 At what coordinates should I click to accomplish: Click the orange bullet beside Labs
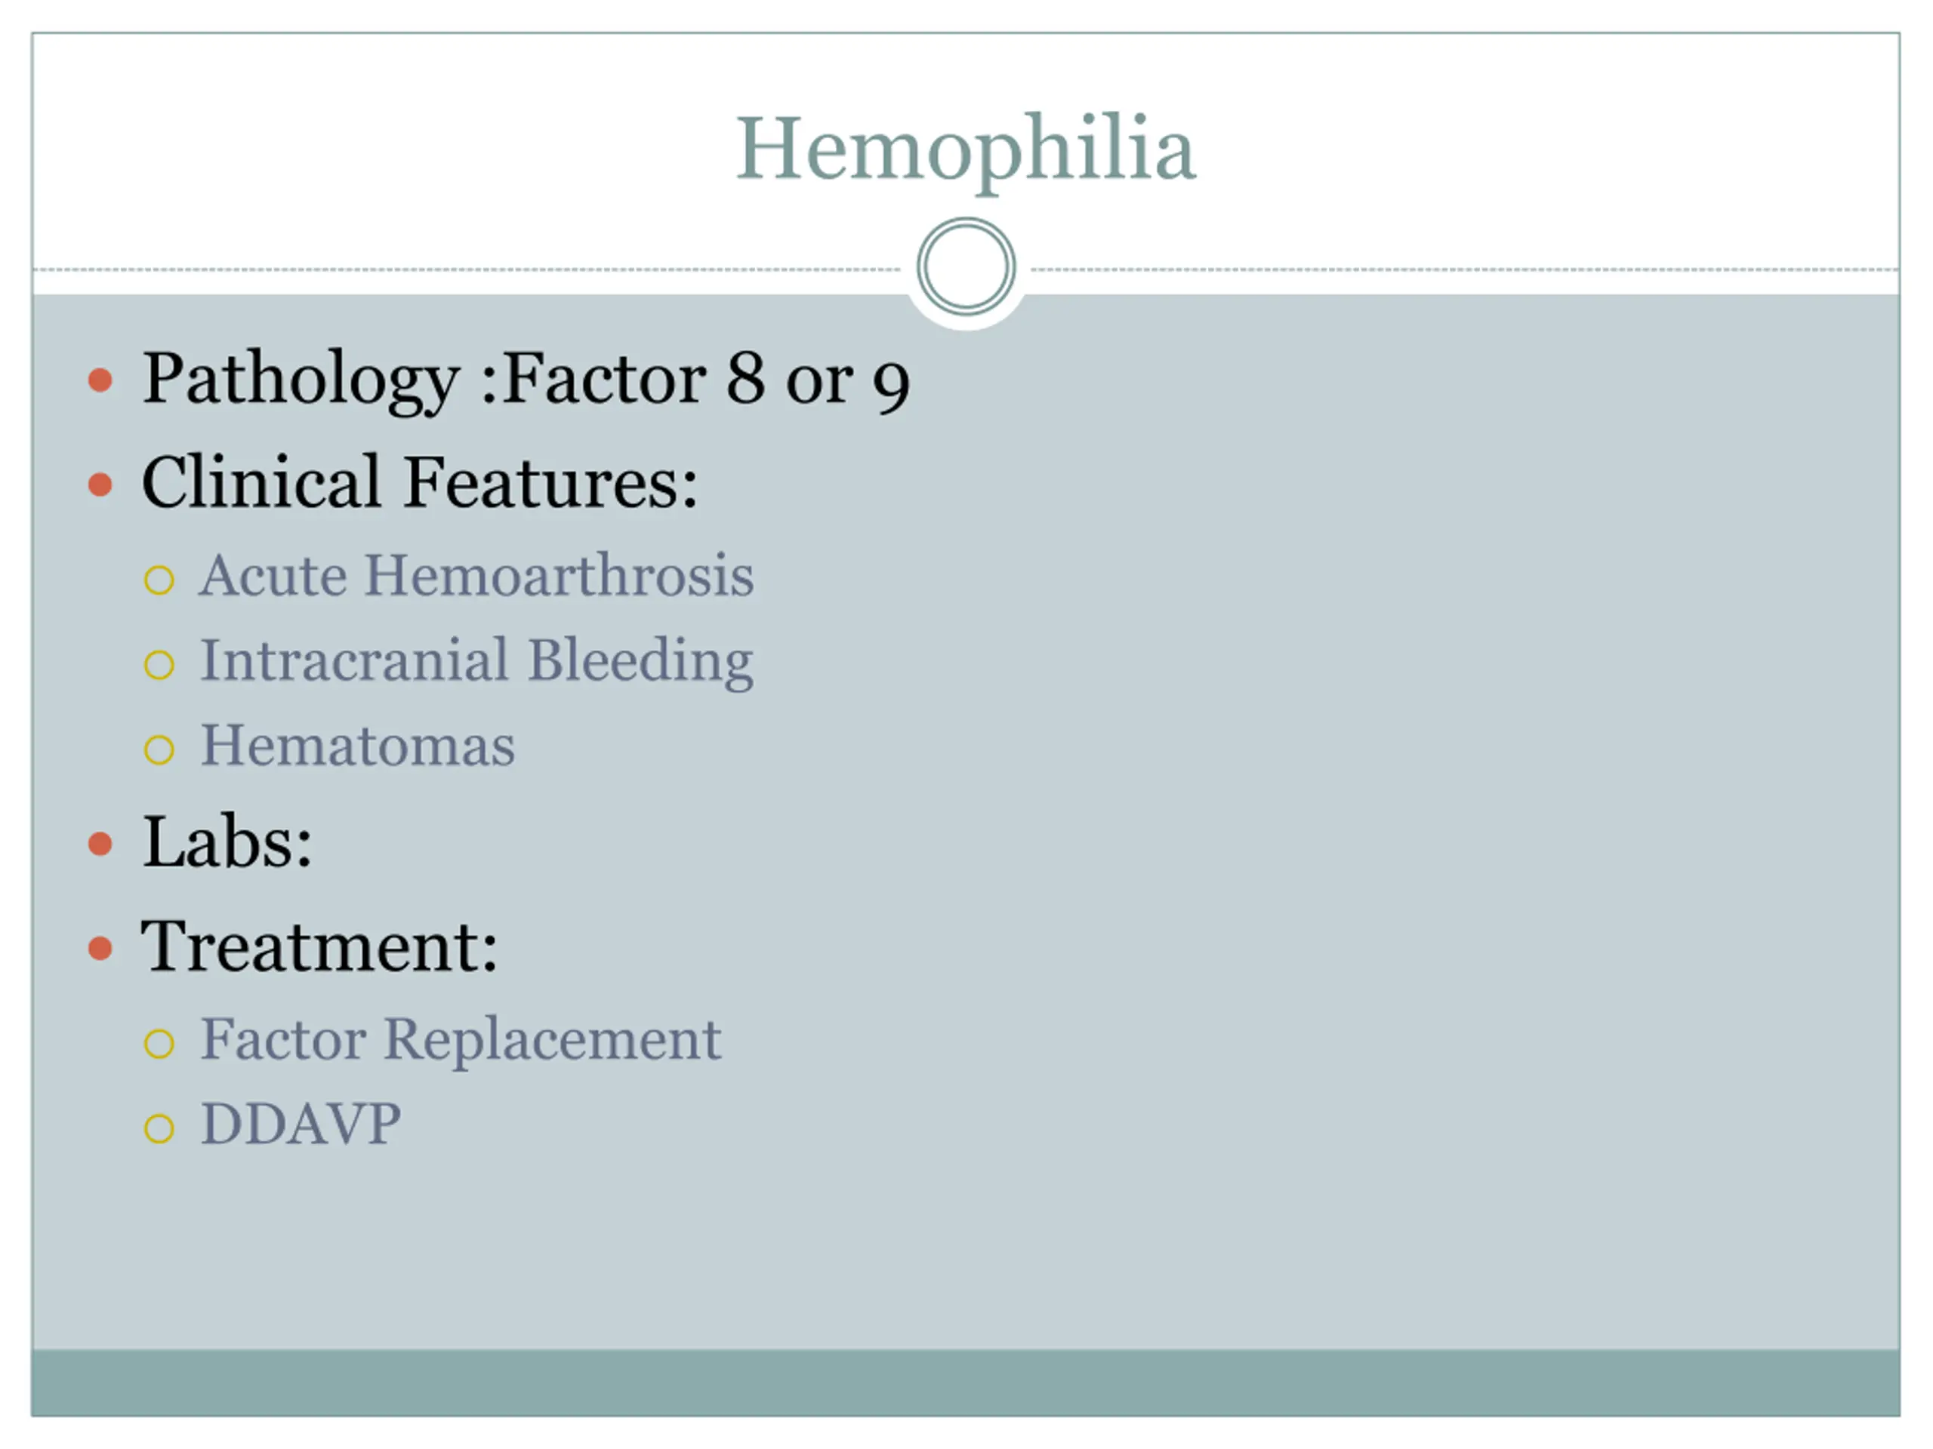coord(100,844)
